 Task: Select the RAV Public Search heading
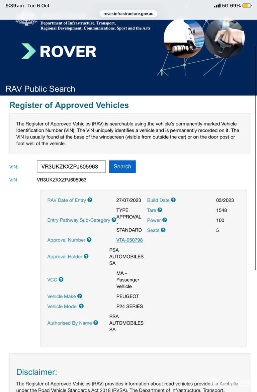[x=40, y=89]
